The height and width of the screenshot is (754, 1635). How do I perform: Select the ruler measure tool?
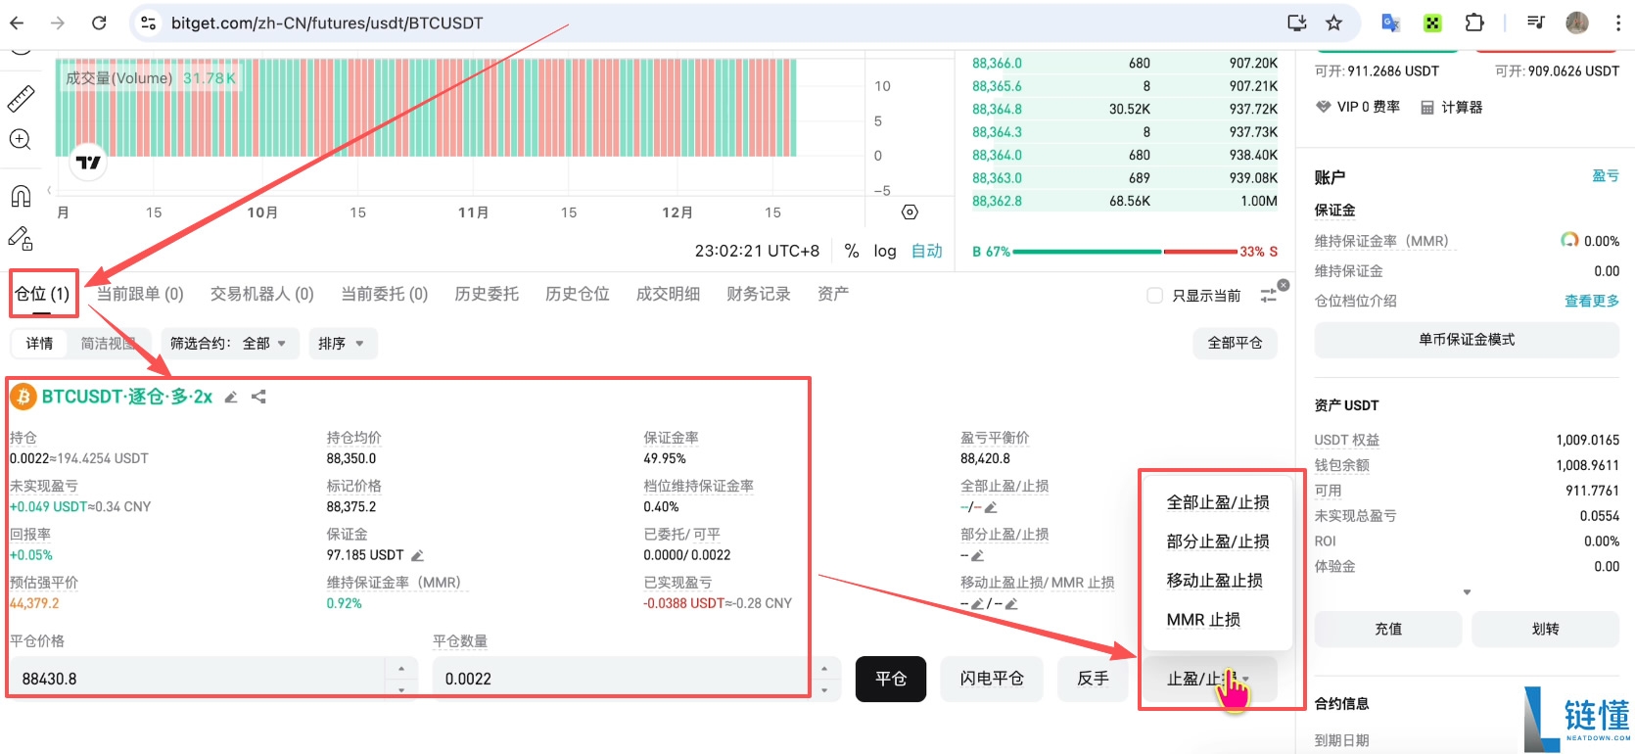21,99
